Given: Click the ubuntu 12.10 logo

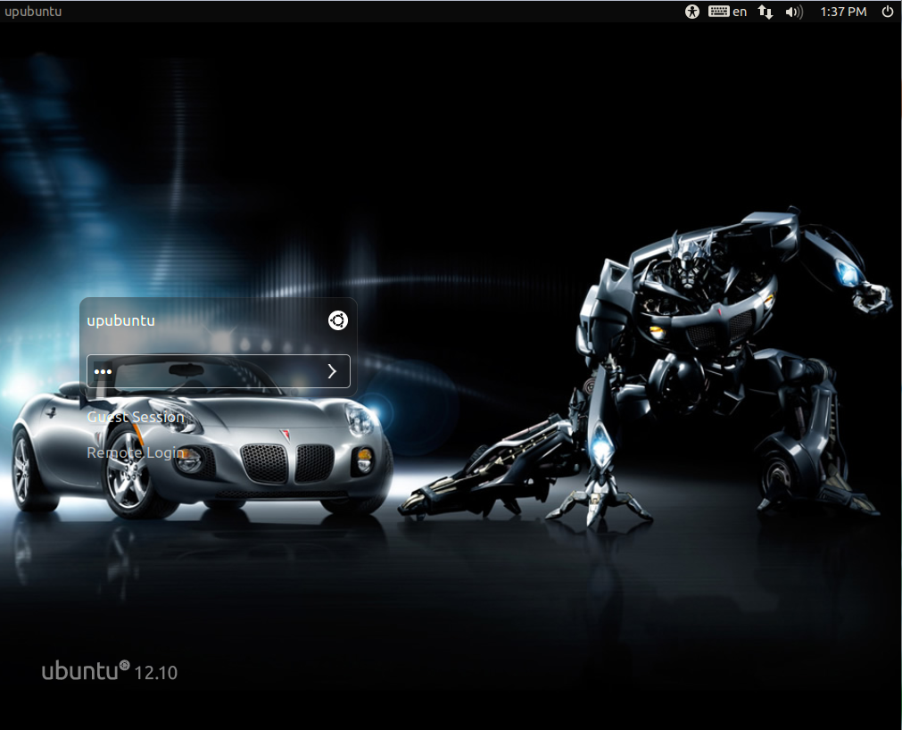Looking at the screenshot, I should click(110, 671).
